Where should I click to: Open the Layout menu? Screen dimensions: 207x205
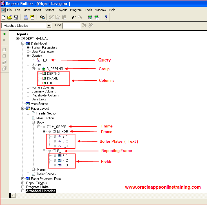tap(62, 10)
